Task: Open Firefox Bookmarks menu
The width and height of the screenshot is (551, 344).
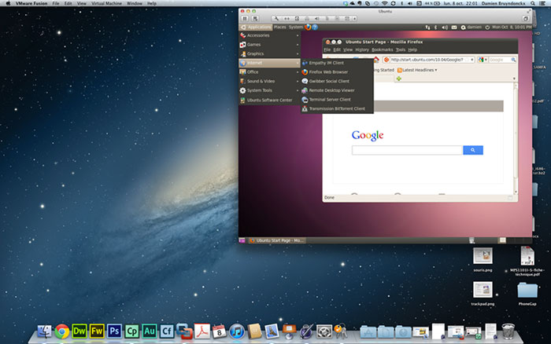Action: click(x=383, y=49)
